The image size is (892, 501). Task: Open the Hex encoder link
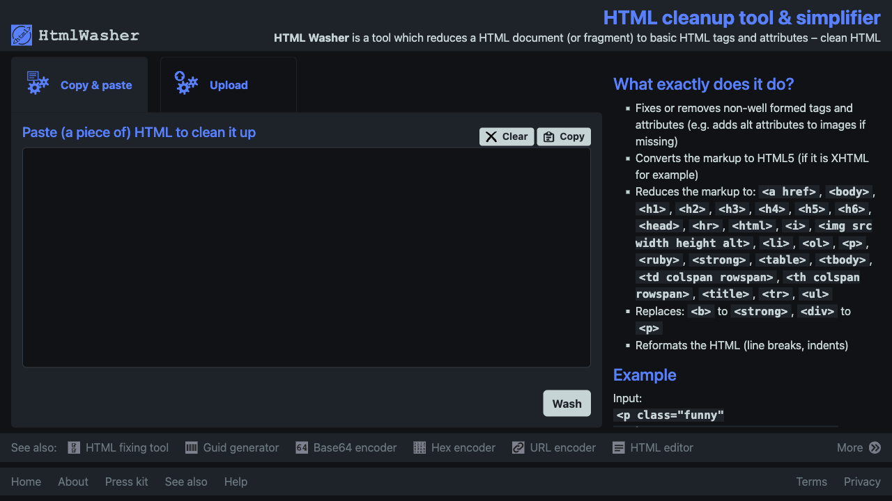[463, 447]
